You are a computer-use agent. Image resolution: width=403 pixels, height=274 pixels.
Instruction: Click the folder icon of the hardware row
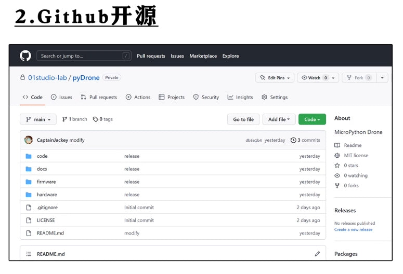(x=29, y=195)
